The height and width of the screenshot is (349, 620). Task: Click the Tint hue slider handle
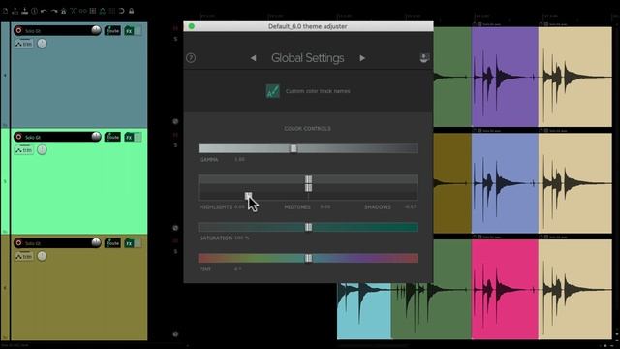[308, 258]
